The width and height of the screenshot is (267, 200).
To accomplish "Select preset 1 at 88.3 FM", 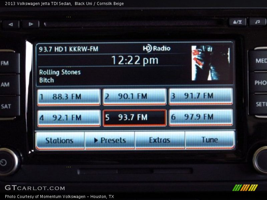I will click(x=68, y=97).
